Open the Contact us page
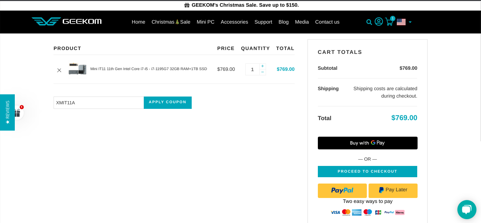This screenshot has height=223, width=481. tap(327, 22)
